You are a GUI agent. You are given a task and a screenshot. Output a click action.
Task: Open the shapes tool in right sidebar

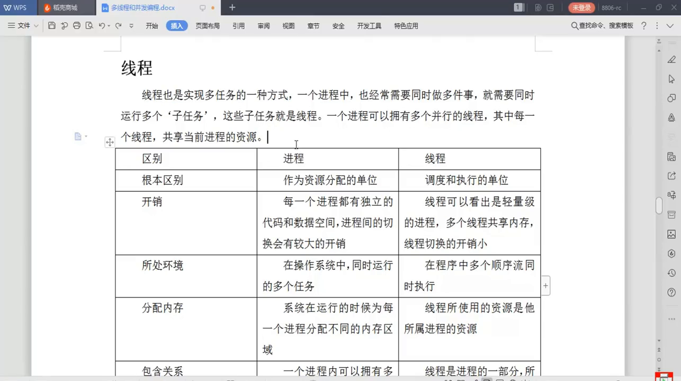click(x=671, y=98)
